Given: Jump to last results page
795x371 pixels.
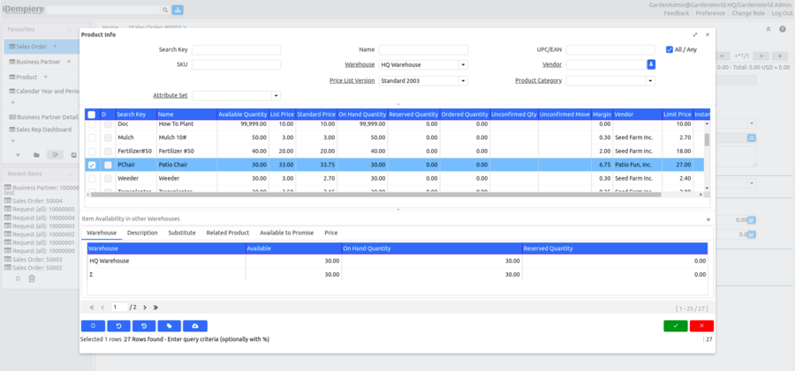Looking at the screenshot, I should (x=156, y=308).
